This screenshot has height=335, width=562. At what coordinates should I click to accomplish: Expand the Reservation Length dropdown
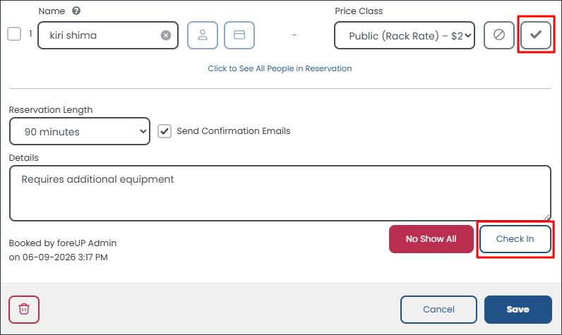pyautogui.click(x=80, y=131)
